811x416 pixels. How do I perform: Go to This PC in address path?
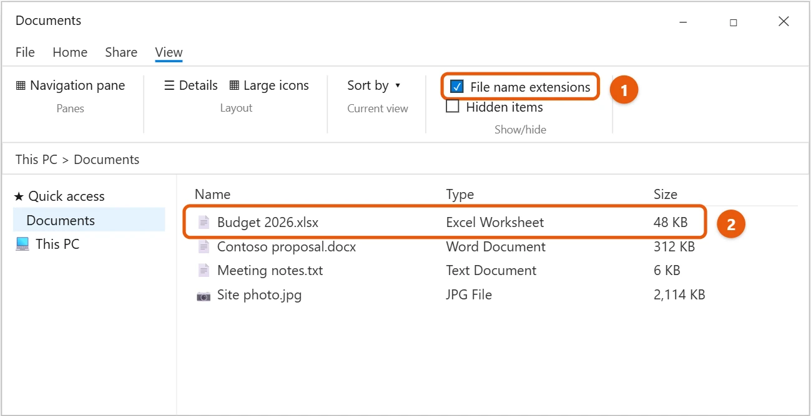[36, 160]
